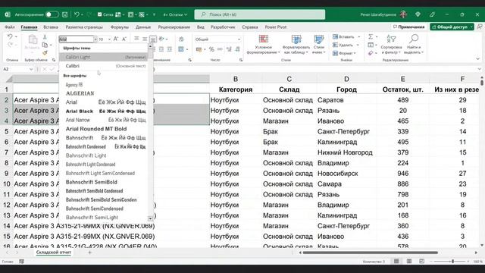Click the Wrap Text icon
485x273 pixels.
pos(181,39)
